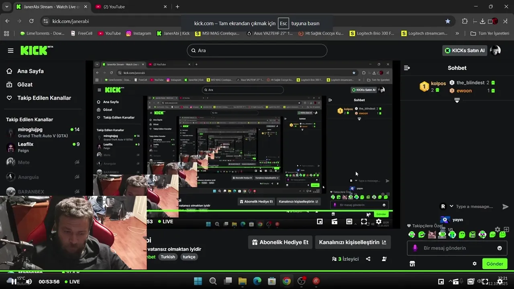Click the purple microphone icon
The height and width of the screenshot is (289, 514).
[x=415, y=248]
